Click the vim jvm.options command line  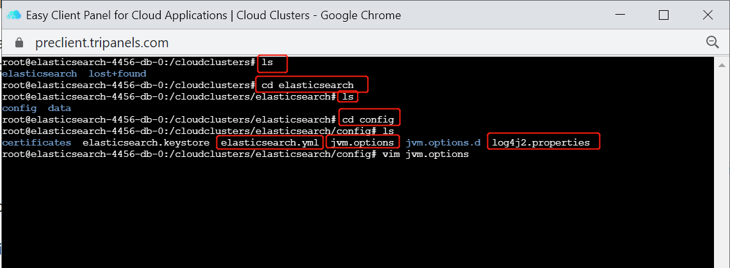(x=426, y=154)
